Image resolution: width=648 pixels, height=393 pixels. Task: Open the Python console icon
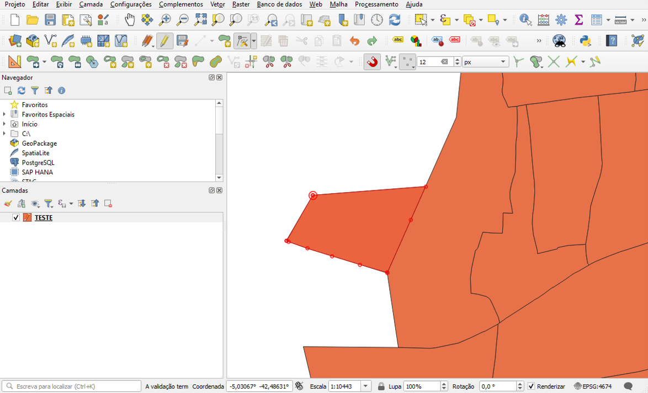[585, 41]
